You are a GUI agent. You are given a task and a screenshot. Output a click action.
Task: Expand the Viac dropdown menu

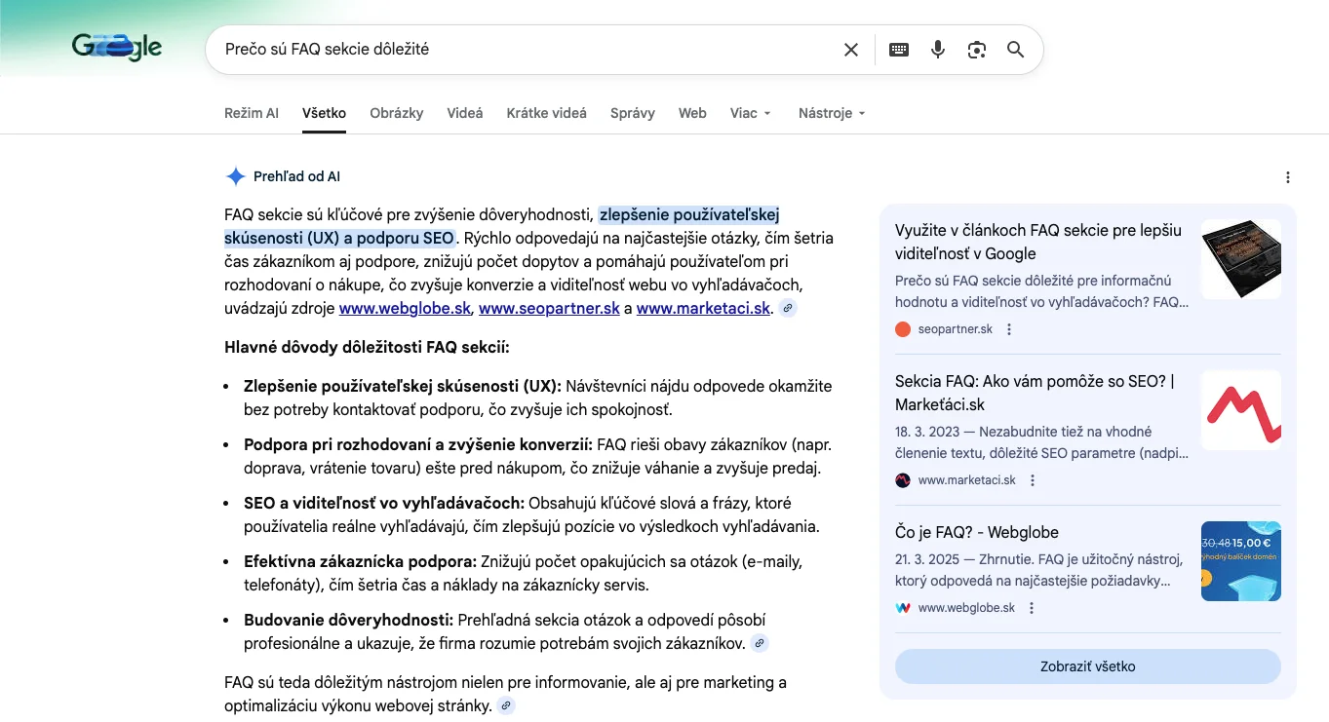point(750,113)
